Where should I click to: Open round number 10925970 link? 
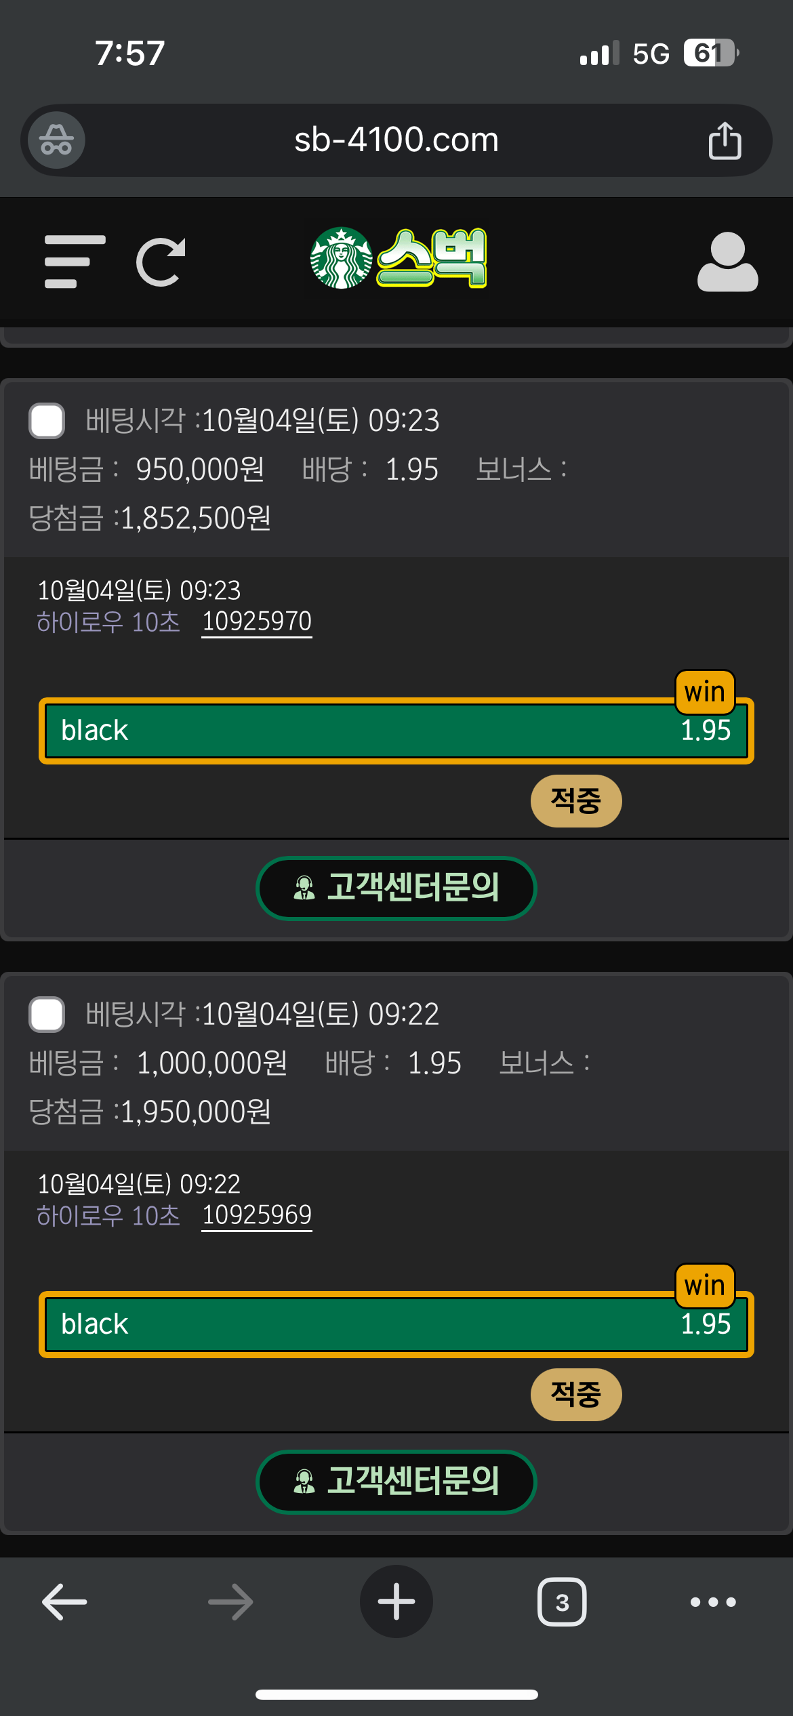click(257, 621)
